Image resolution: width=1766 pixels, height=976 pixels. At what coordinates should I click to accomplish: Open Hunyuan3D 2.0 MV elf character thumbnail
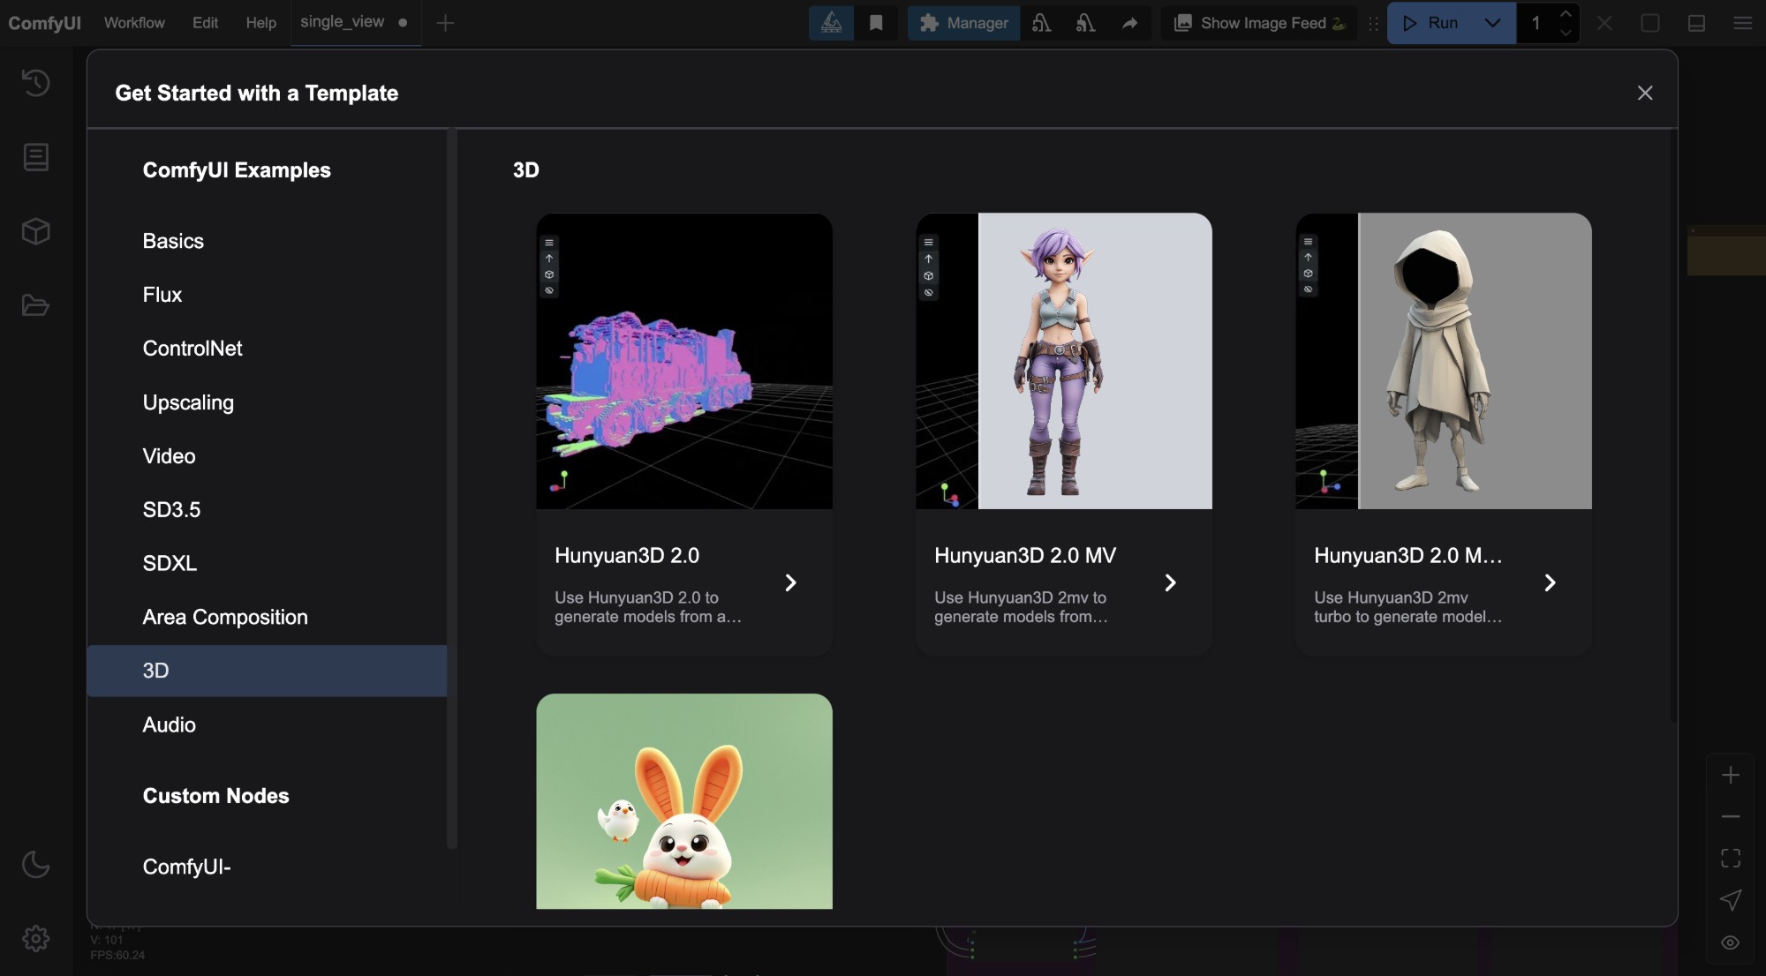click(x=1064, y=361)
